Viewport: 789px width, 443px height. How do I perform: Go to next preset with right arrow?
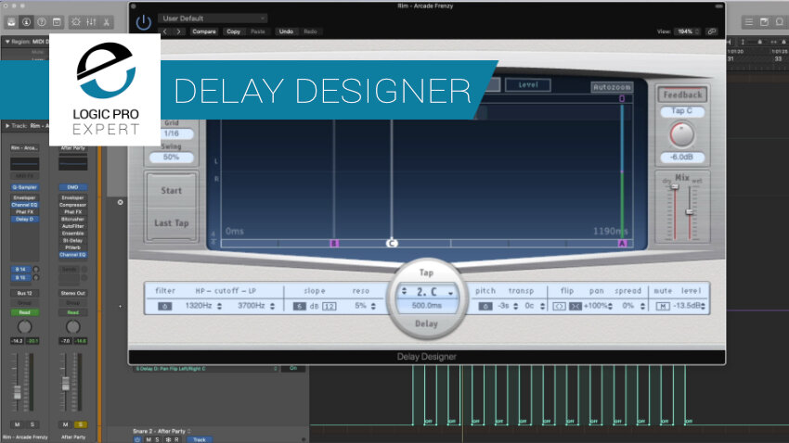(178, 32)
